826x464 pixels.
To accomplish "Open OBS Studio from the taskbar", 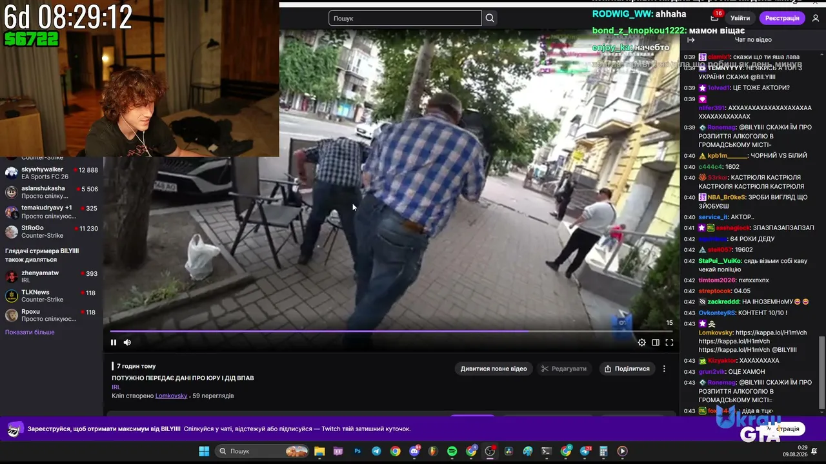I will coord(489,451).
